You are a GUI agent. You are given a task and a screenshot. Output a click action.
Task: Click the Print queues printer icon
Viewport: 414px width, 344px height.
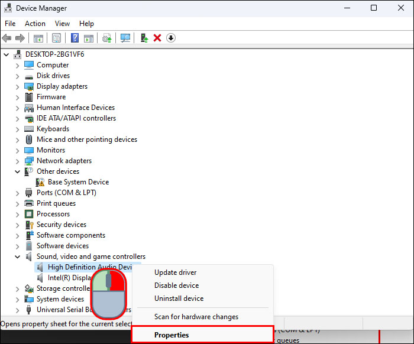click(29, 203)
